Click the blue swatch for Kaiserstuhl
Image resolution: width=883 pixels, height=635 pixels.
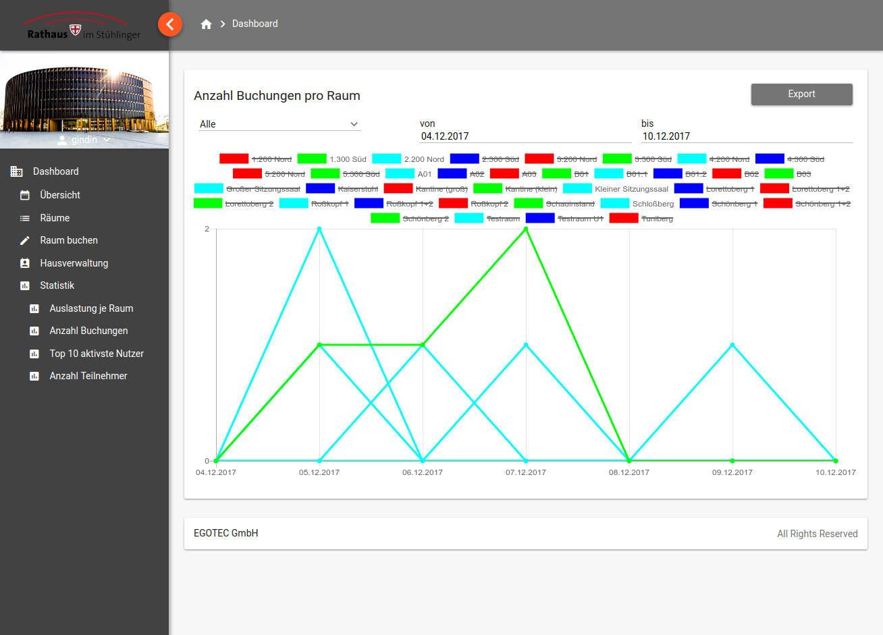[320, 188]
